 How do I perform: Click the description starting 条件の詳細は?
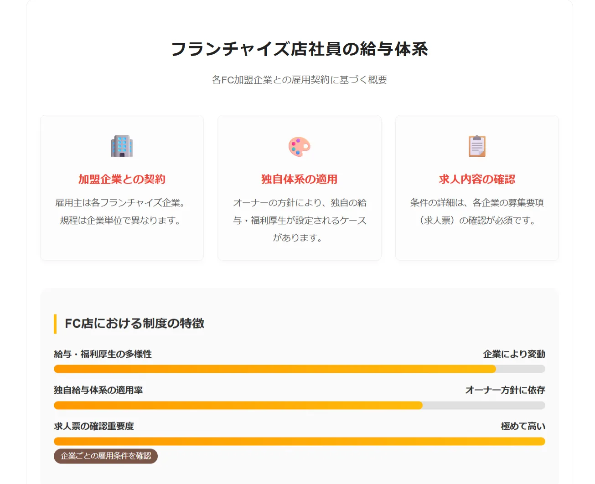pos(477,211)
